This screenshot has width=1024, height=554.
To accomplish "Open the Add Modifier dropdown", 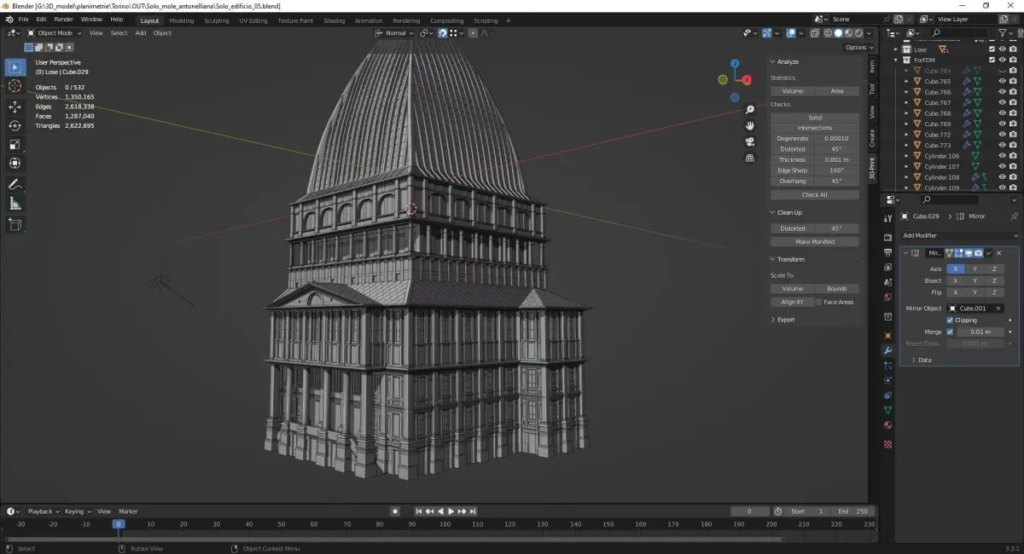I will pyautogui.click(x=959, y=235).
